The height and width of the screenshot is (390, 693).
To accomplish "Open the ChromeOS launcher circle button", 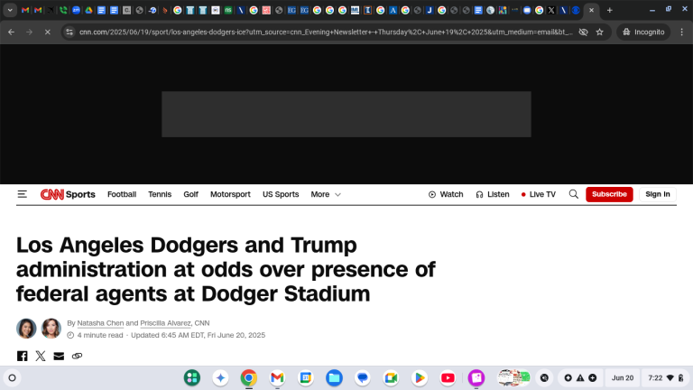I will pos(13,378).
